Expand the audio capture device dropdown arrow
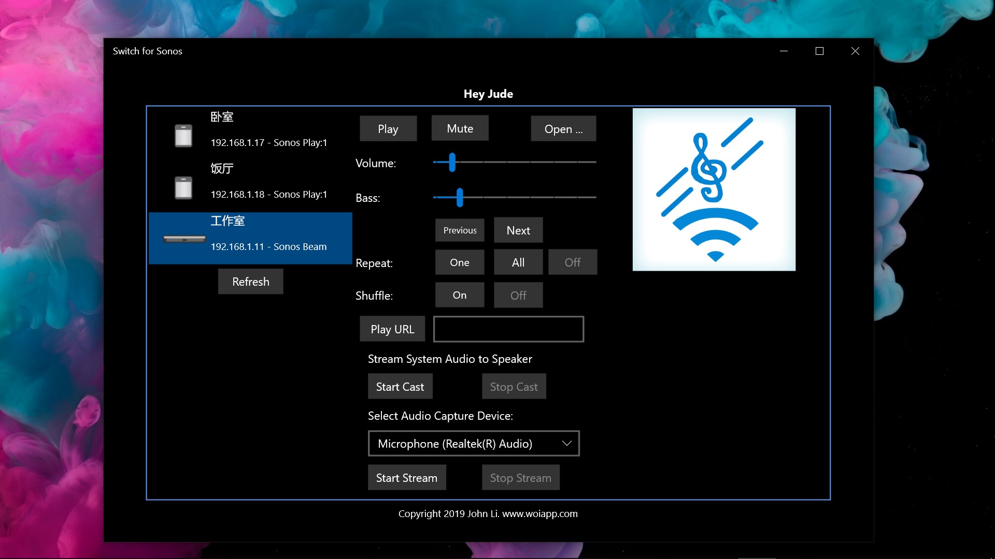This screenshot has width=995, height=559. (x=566, y=444)
